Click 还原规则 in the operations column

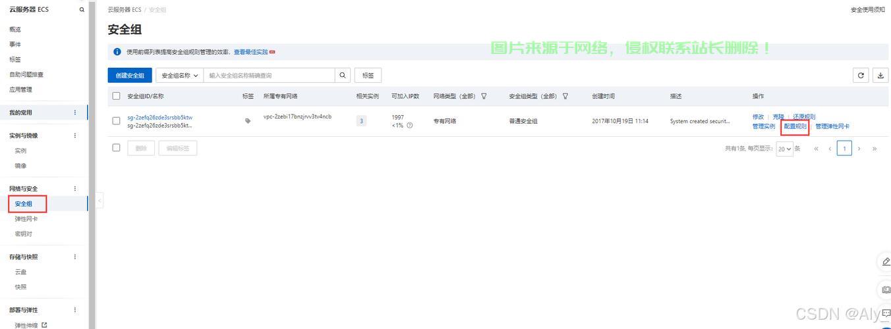[804, 116]
